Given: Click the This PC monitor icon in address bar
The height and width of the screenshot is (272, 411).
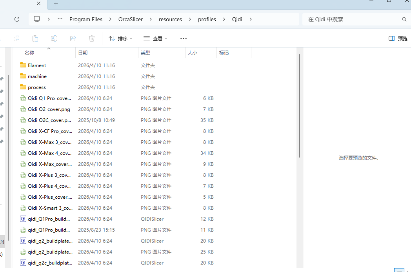Looking at the screenshot, I should [x=37, y=19].
